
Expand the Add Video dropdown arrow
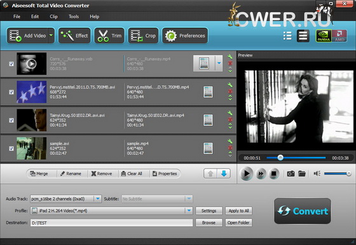[x=51, y=36]
